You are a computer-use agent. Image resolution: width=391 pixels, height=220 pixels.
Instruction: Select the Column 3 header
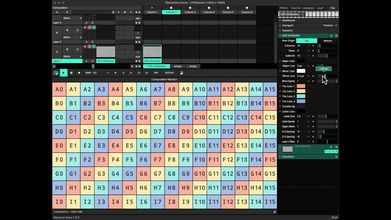tap(190, 12)
